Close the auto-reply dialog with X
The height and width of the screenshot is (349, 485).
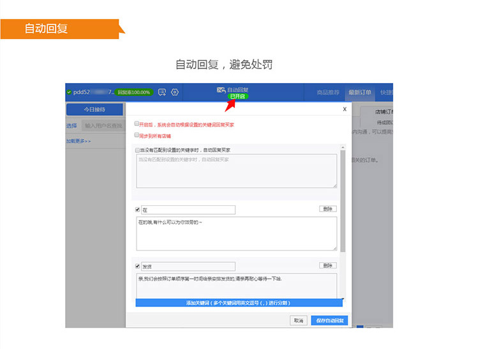click(x=345, y=109)
